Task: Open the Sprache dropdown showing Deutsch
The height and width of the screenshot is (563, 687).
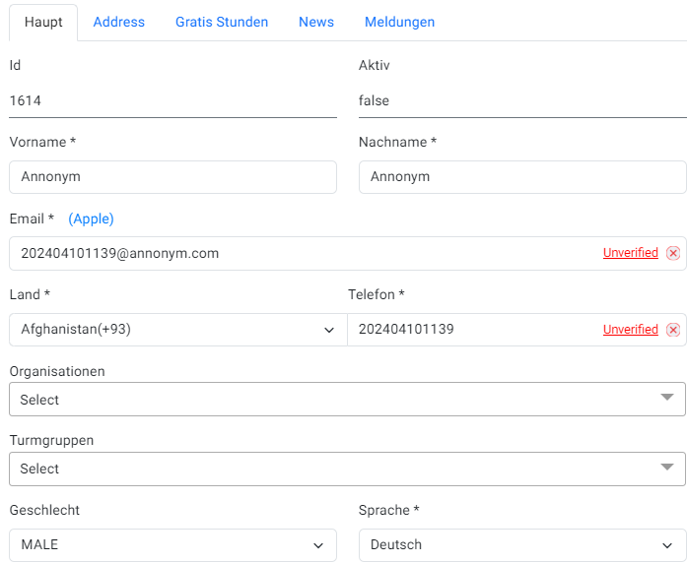Action: (x=522, y=544)
